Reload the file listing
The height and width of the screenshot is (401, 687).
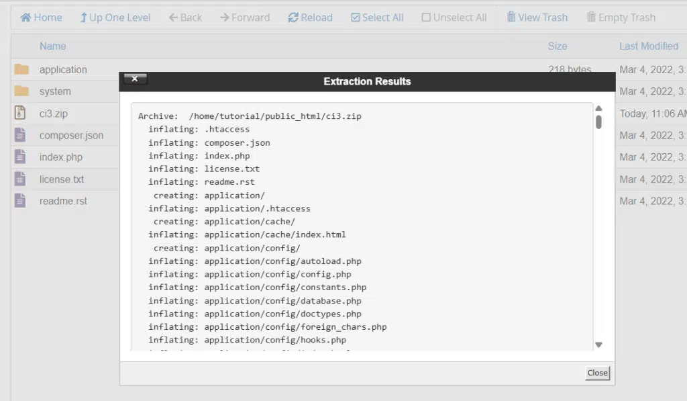click(x=310, y=17)
